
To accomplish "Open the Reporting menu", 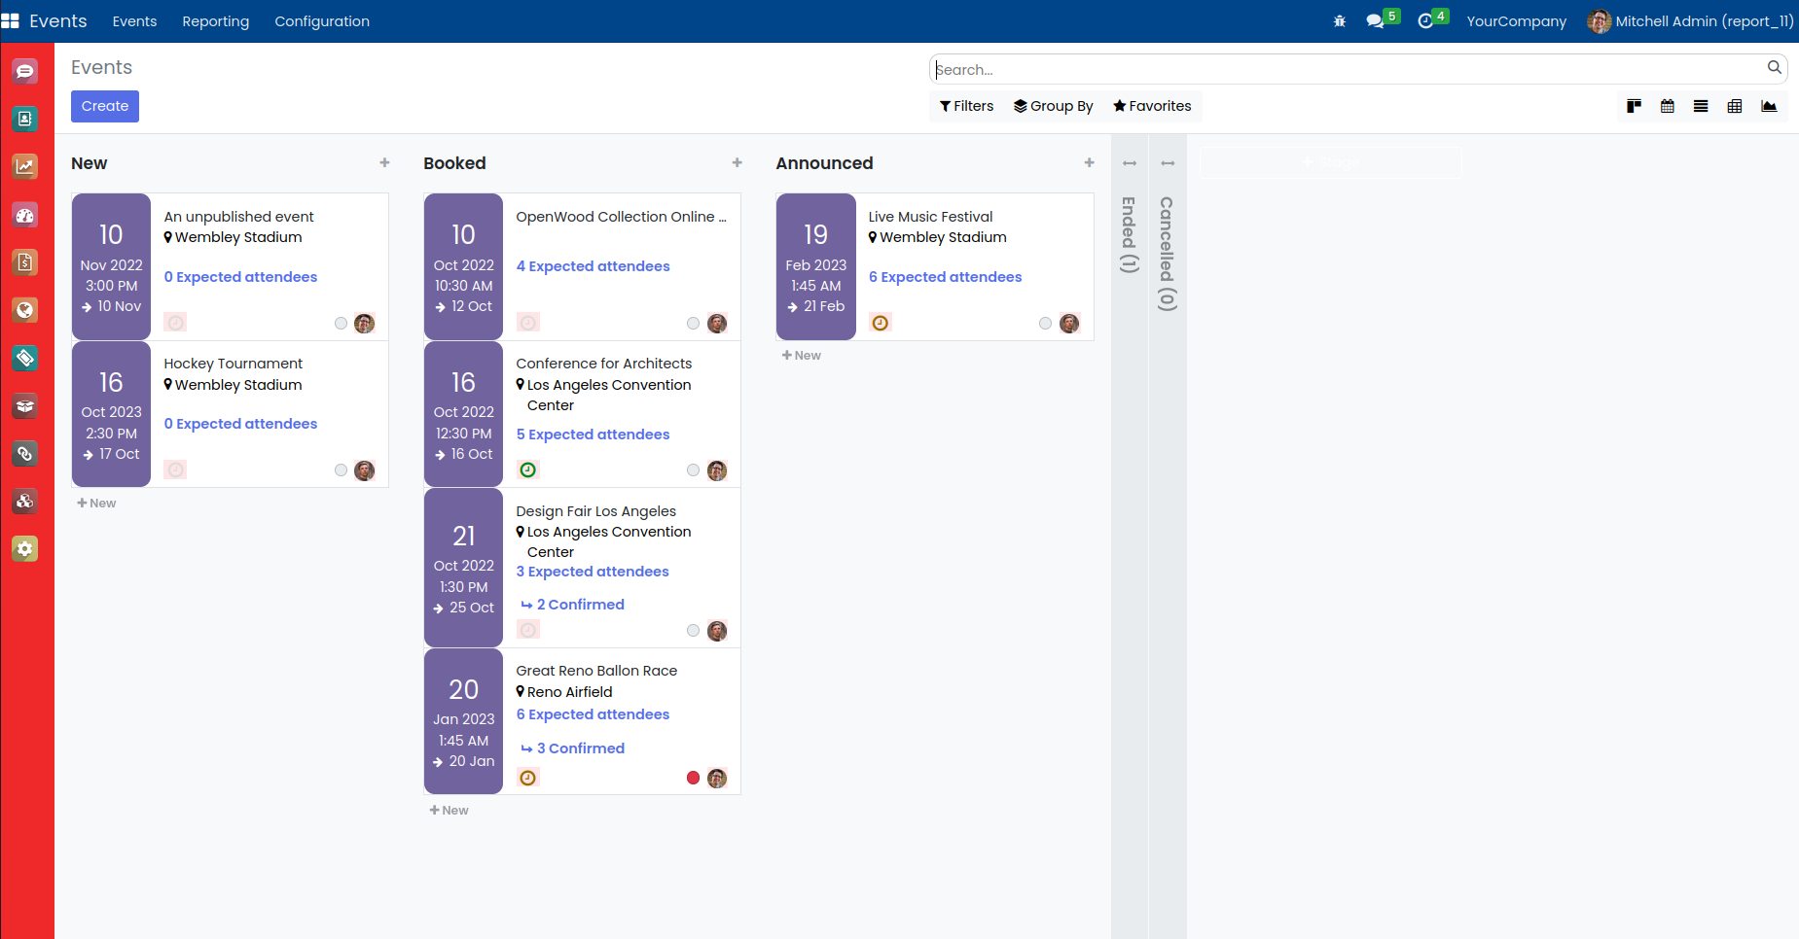I will (215, 21).
